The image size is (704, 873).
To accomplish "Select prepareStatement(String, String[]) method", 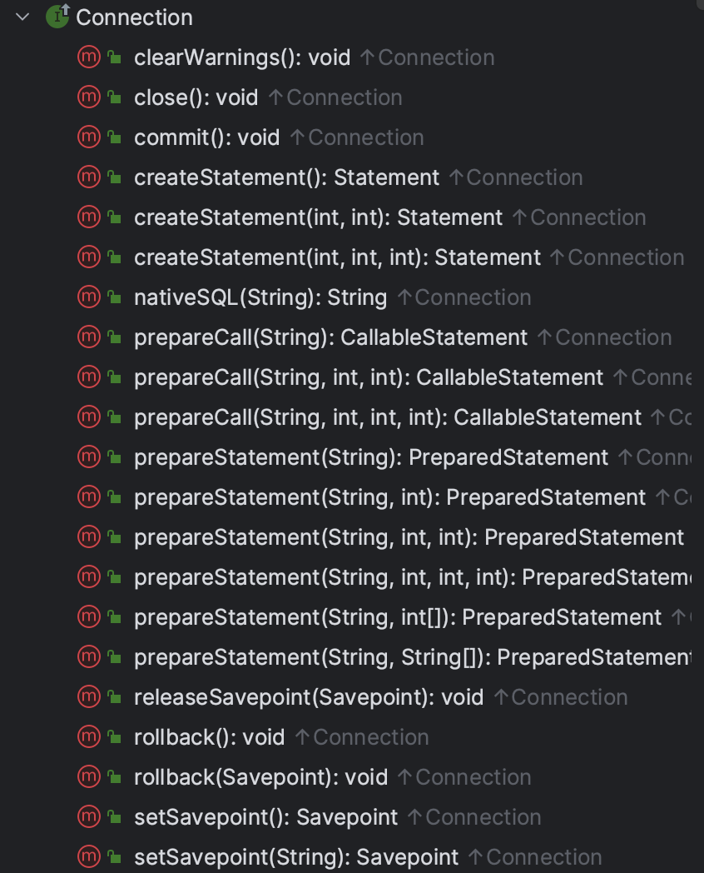I will tap(412, 657).
